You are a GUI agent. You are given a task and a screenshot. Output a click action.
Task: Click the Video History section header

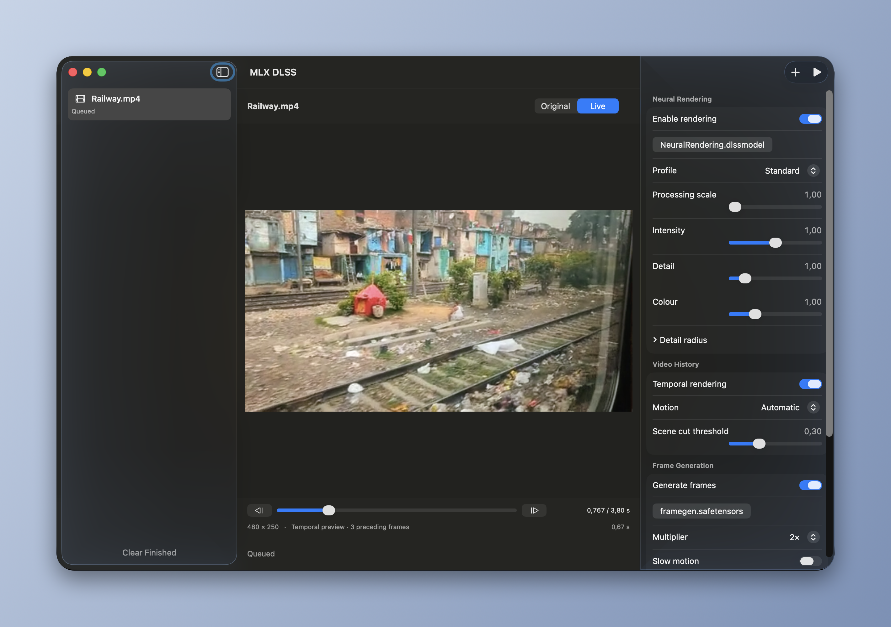(x=676, y=364)
